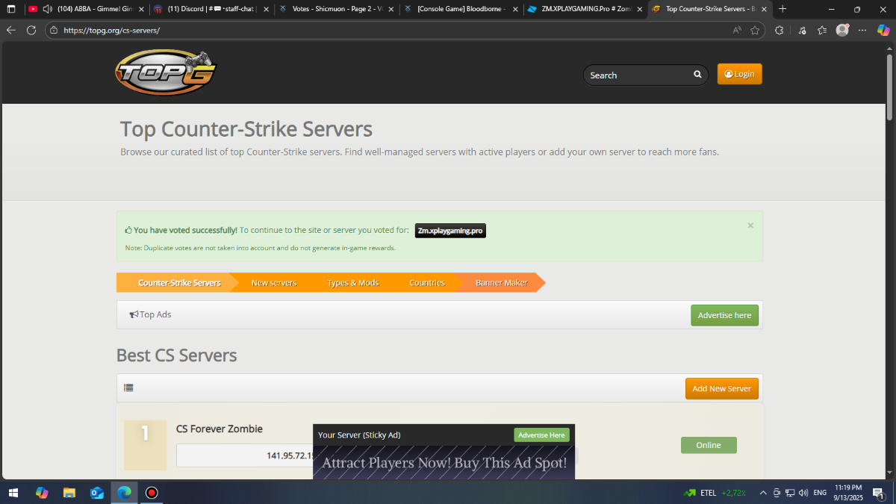Dismiss the vote success notification

[750, 225]
